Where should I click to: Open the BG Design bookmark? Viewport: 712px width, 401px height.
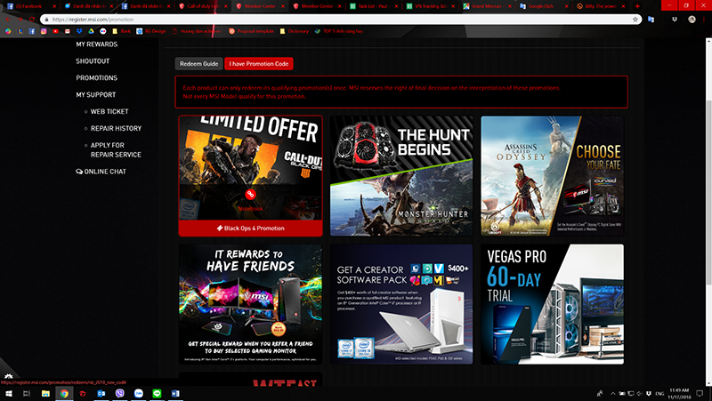coord(151,31)
